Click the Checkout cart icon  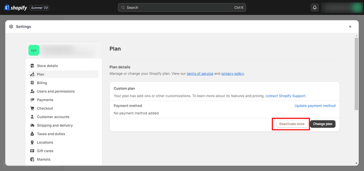coord(33,109)
